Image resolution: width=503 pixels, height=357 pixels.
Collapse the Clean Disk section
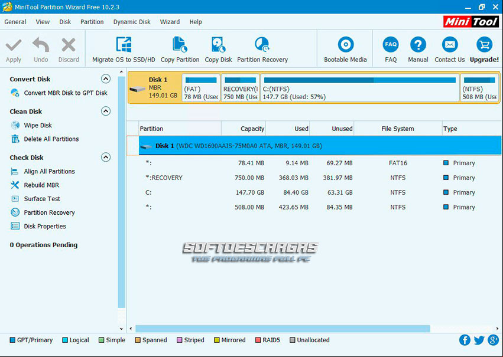[106, 111]
